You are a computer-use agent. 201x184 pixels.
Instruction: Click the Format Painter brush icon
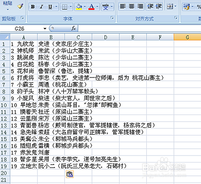[20, 6]
